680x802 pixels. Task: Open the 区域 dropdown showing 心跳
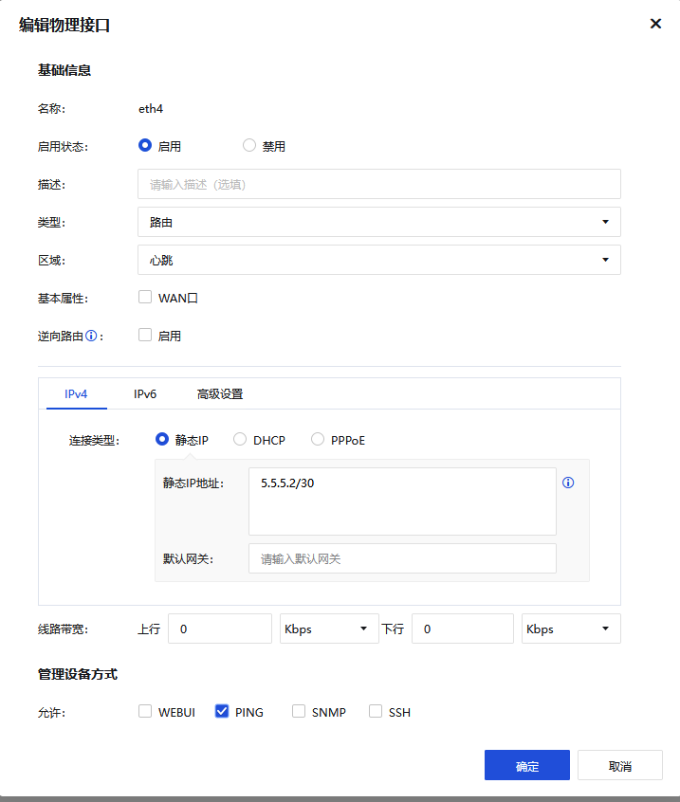(x=379, y=260)
